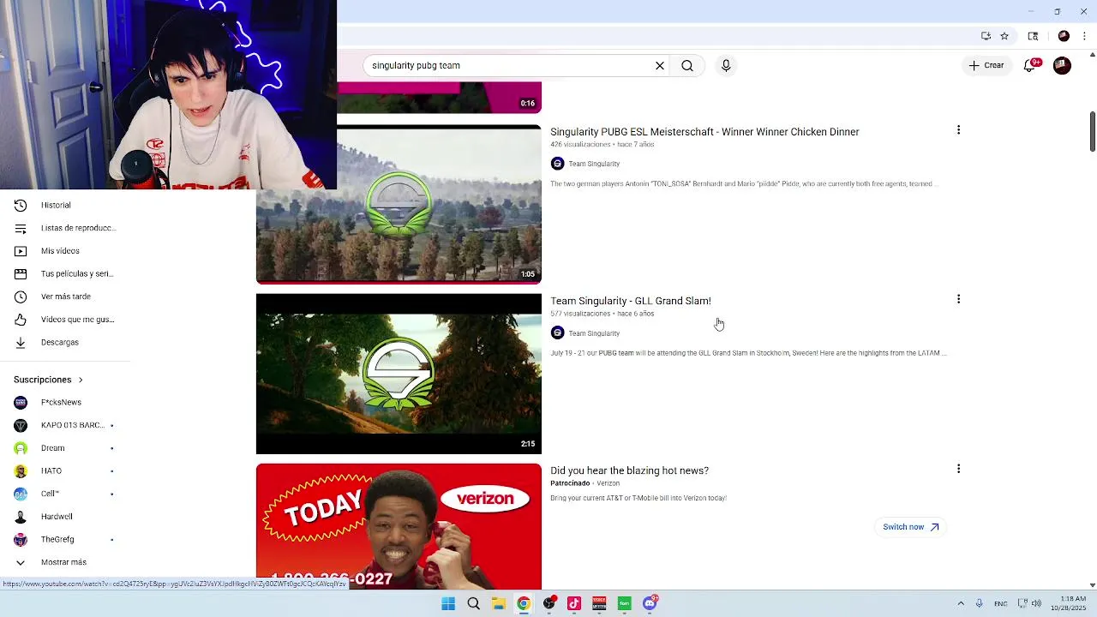
Task: Clear the search box with the X
Action: [x=660, y=65]
